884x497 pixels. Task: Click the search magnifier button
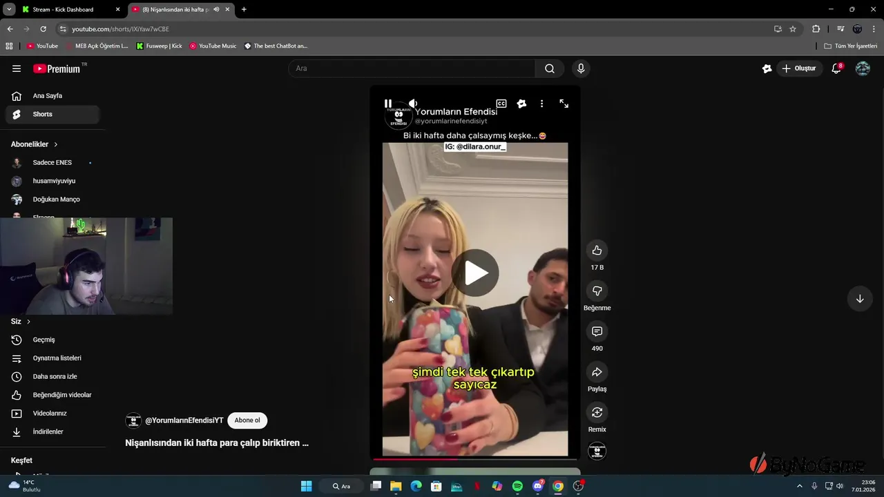click(550, 68)
